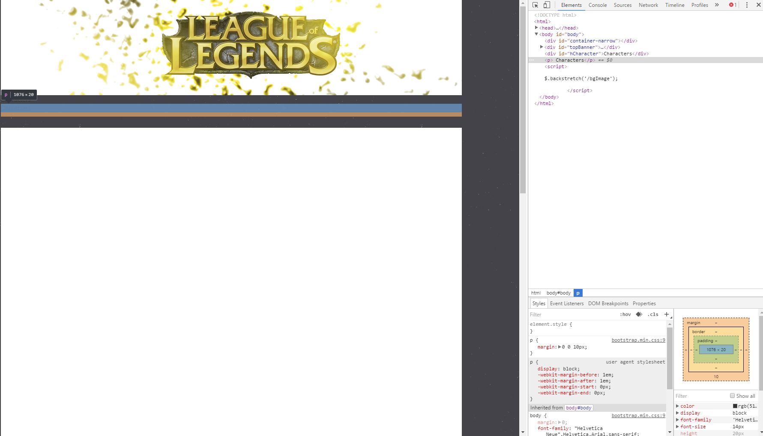This screenshot has width=763, height=436.
Task: Open the more DevTools tabs chevron
Action: pyautogui.click(x=717, y=5)
